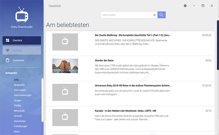Minimize the Doku Downloader window

coord(194,6)
